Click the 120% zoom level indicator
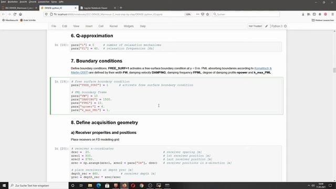The width and height of the screenshot is (336, 189). click(x=188, y=14)
